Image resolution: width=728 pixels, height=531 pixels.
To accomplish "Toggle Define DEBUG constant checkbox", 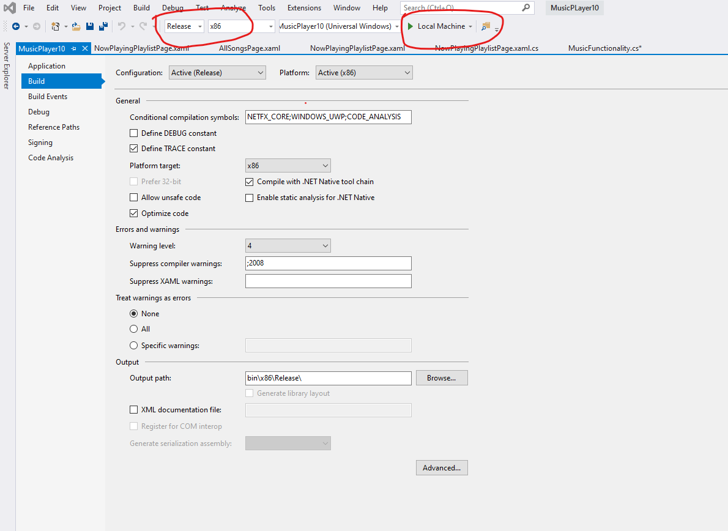I will click(x=134, y=133).
